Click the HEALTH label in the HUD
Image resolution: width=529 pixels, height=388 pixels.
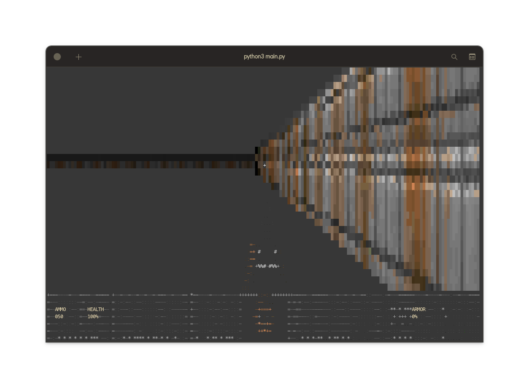(96, 310)
